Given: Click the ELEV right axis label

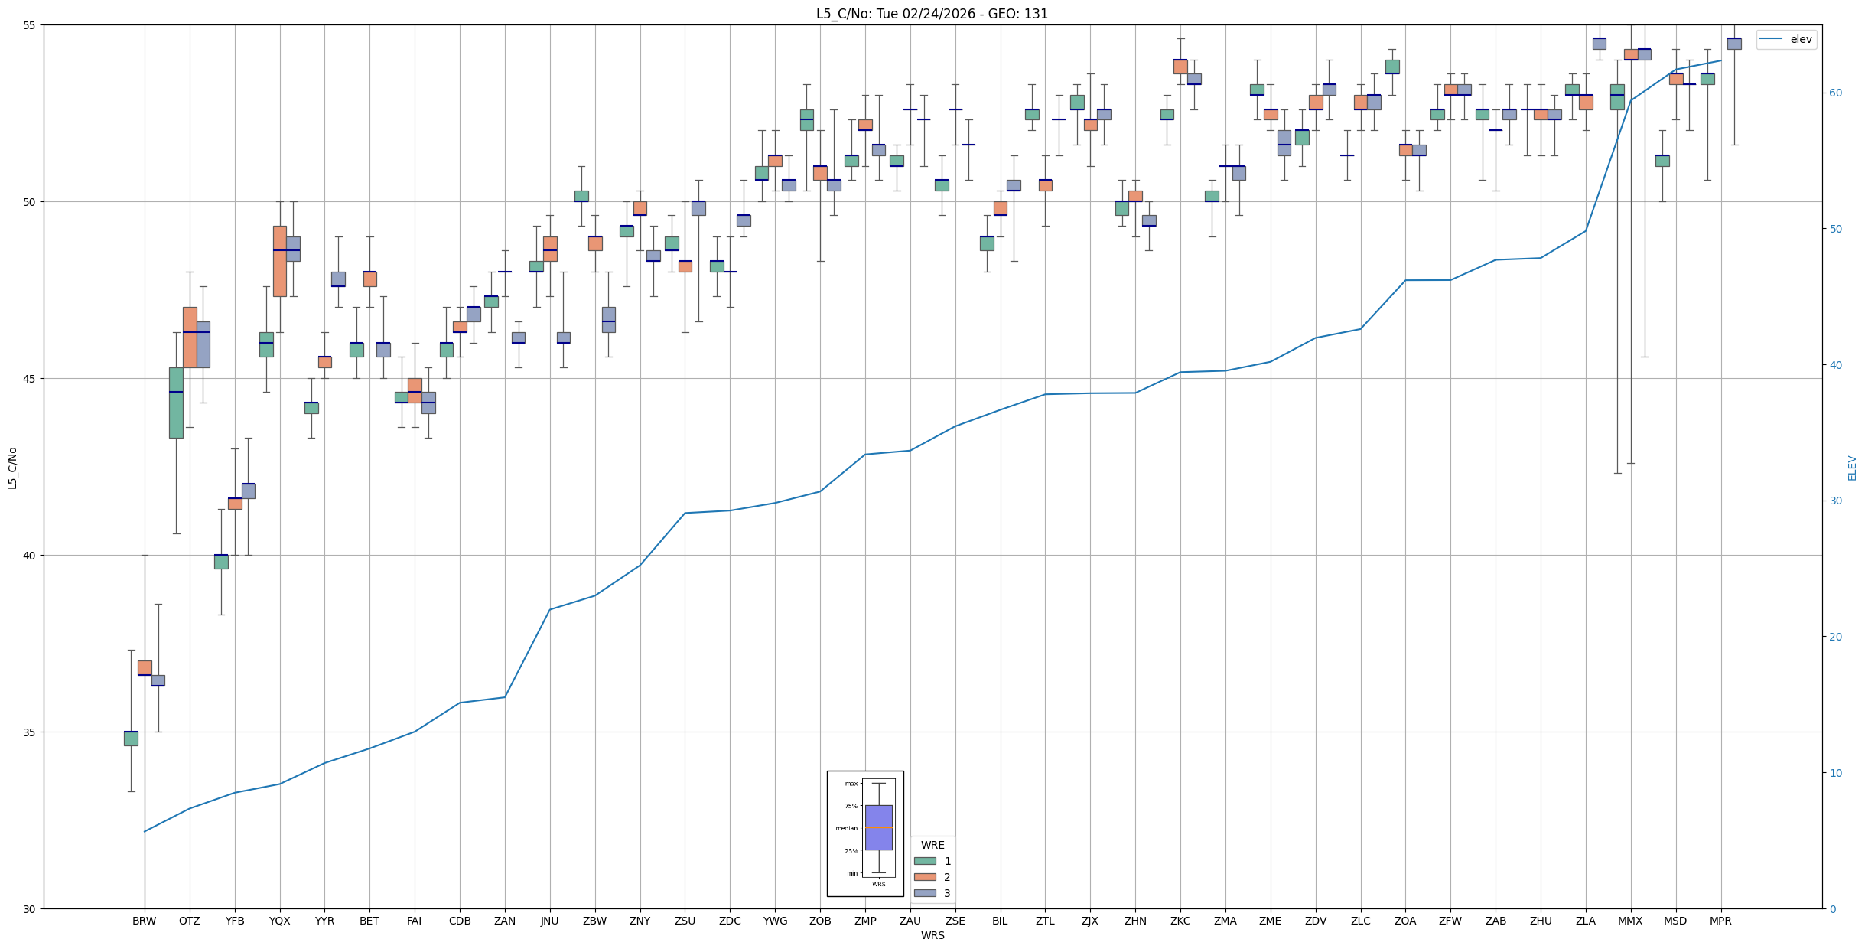Looking at the screenshot, I should pos(1852,468).
